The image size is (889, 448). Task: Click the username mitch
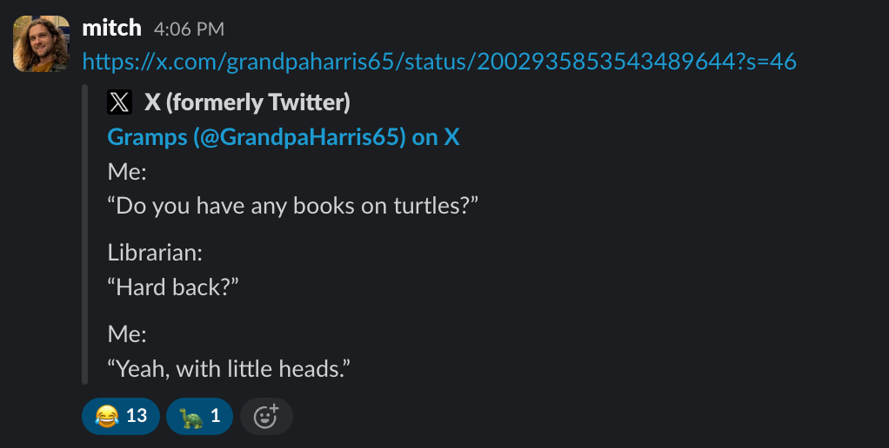point(111,29)
